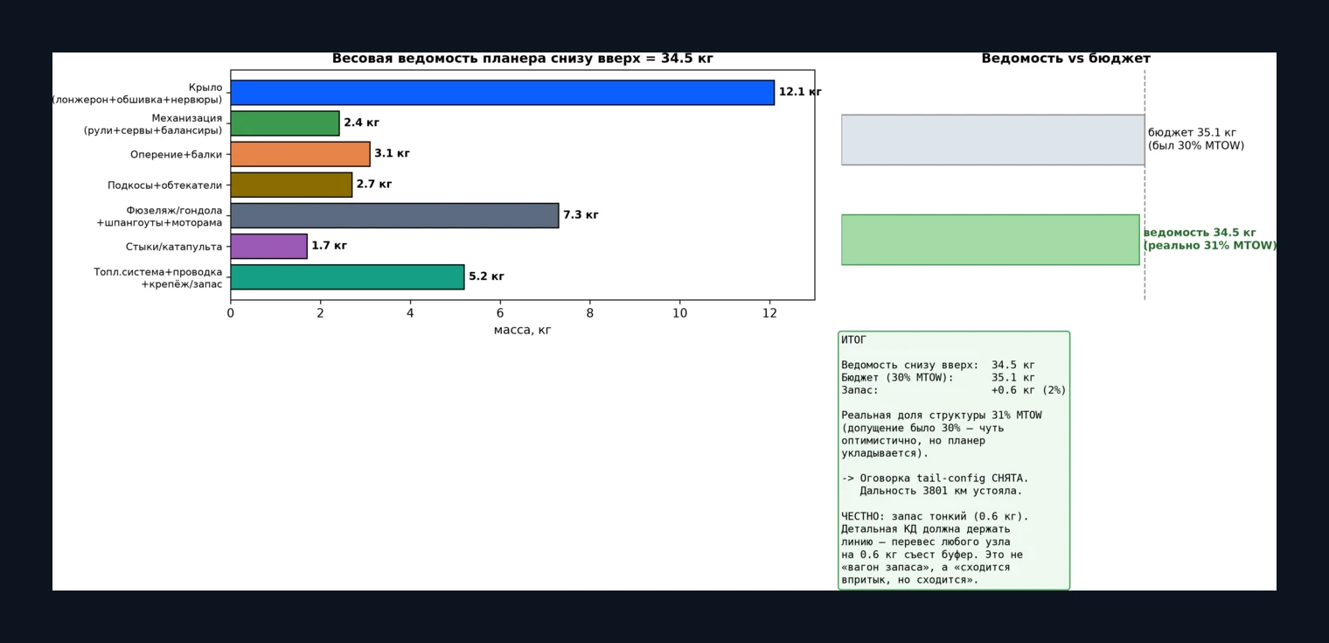Click the blue Крыло bar in chart

pos(503,93)
